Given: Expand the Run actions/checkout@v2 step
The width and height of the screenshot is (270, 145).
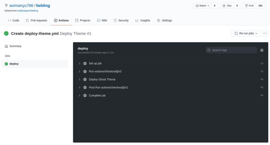Looking at the screenshot, I should [x=79, y=71].
